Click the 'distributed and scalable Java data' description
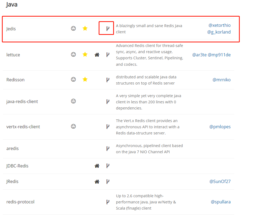The width and height of the screenshot is (254, 216). [x=146, y=80]
